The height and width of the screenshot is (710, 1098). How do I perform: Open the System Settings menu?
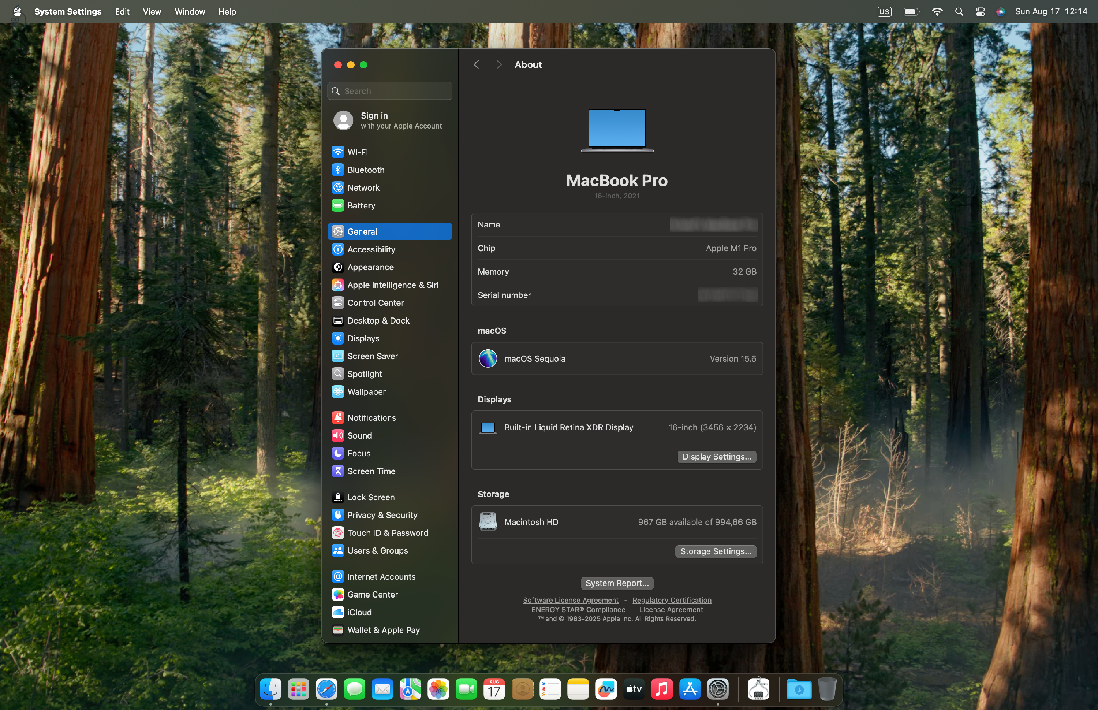68,11
